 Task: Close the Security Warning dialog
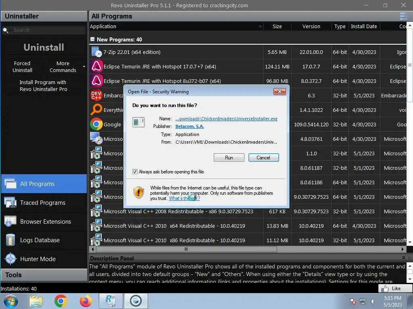point(280,91)
